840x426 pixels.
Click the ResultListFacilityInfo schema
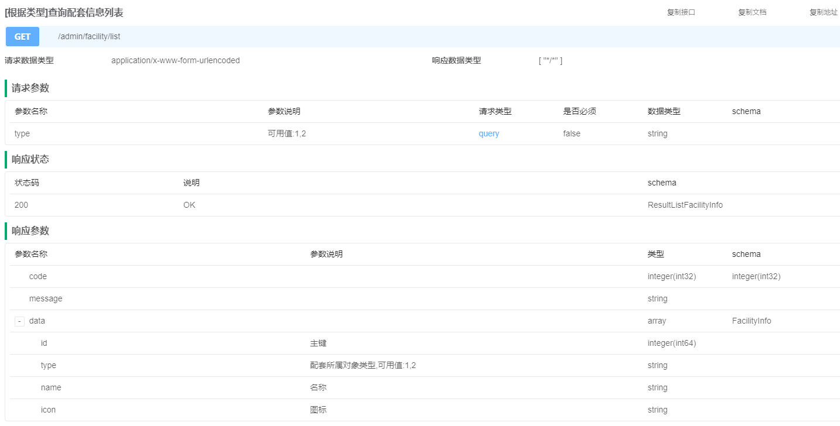685,205
